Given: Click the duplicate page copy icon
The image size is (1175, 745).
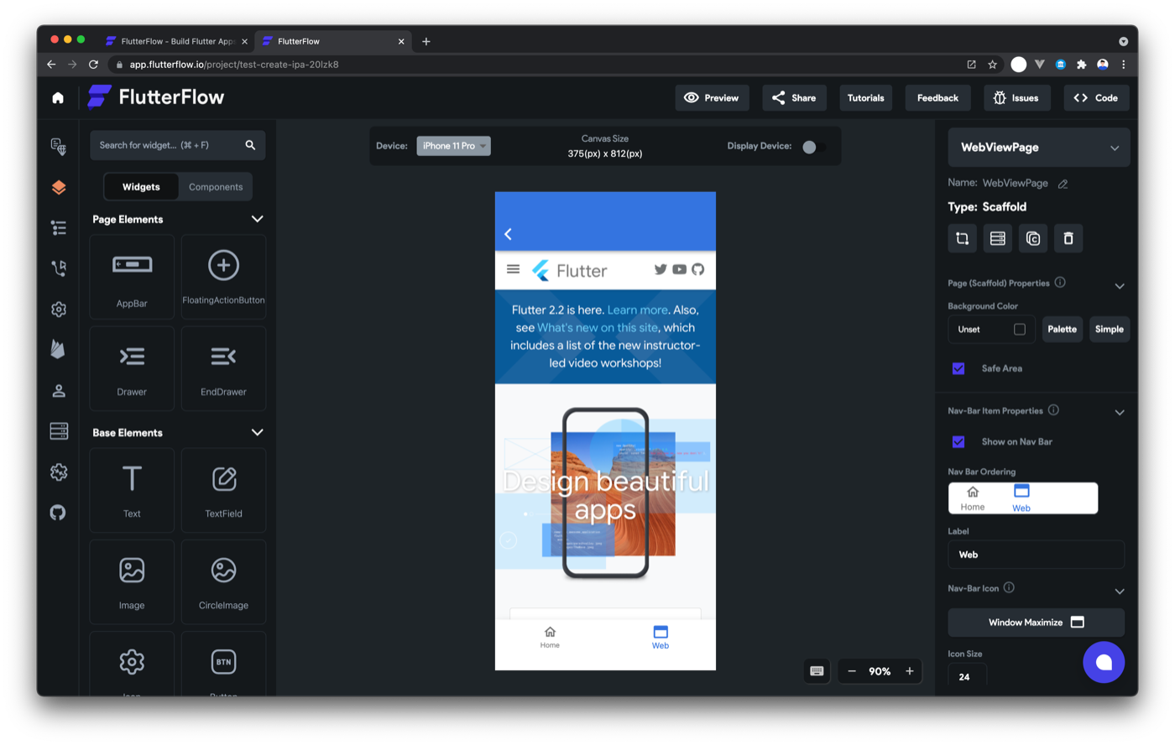Looking at the screenshot, I should [x=1033, y=238].
